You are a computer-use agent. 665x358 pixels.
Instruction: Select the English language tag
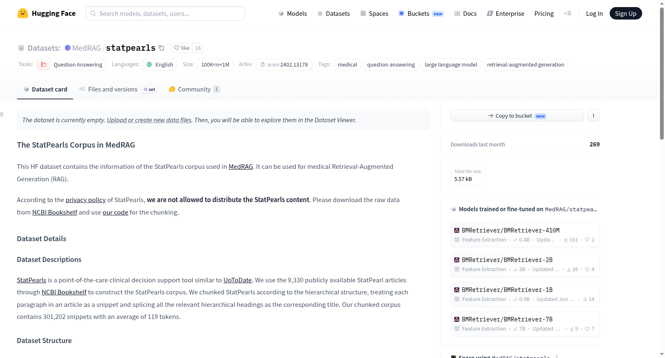[160, 64]
